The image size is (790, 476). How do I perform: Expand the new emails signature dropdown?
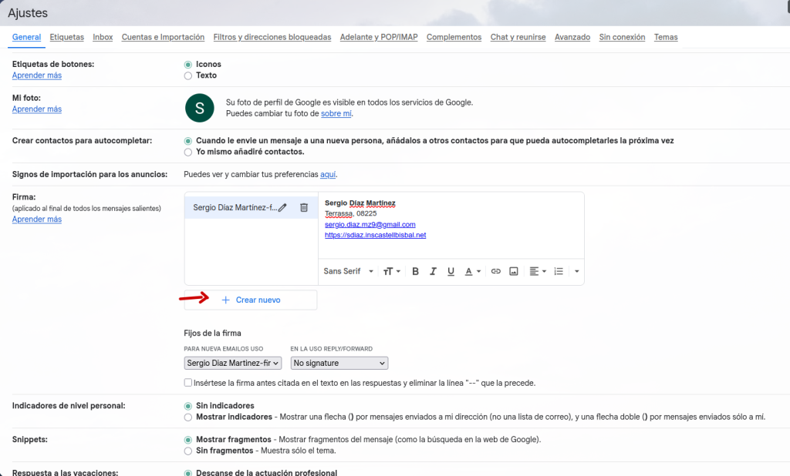click(x=233, y=363)
